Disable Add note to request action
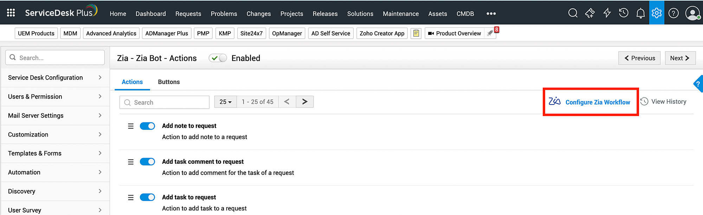Image resolution: width=703 pixels, height=215 pixels. tap(147, 126)
